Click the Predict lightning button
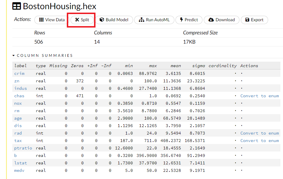The image size is (283, 179). point(189,20)
